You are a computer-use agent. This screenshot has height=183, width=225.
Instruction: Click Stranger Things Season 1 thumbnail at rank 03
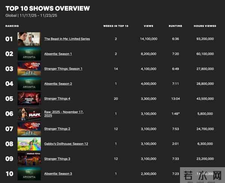[29, 69]
